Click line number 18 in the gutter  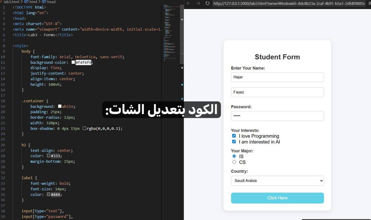tap(3, 101)
